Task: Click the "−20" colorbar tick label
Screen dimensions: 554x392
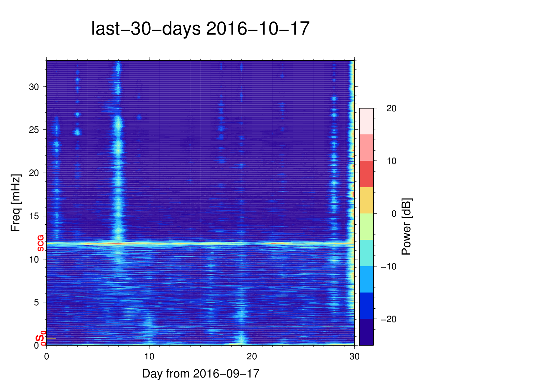Action: (389, 319)
